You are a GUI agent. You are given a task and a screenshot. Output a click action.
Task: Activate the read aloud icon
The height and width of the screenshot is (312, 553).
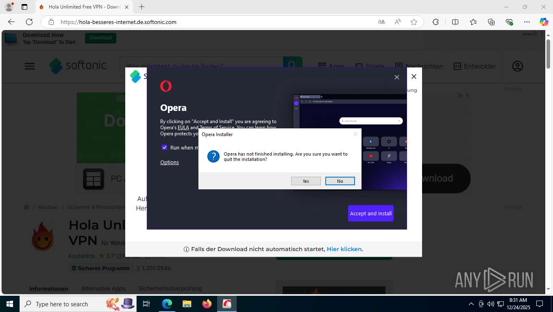point(398,22)
